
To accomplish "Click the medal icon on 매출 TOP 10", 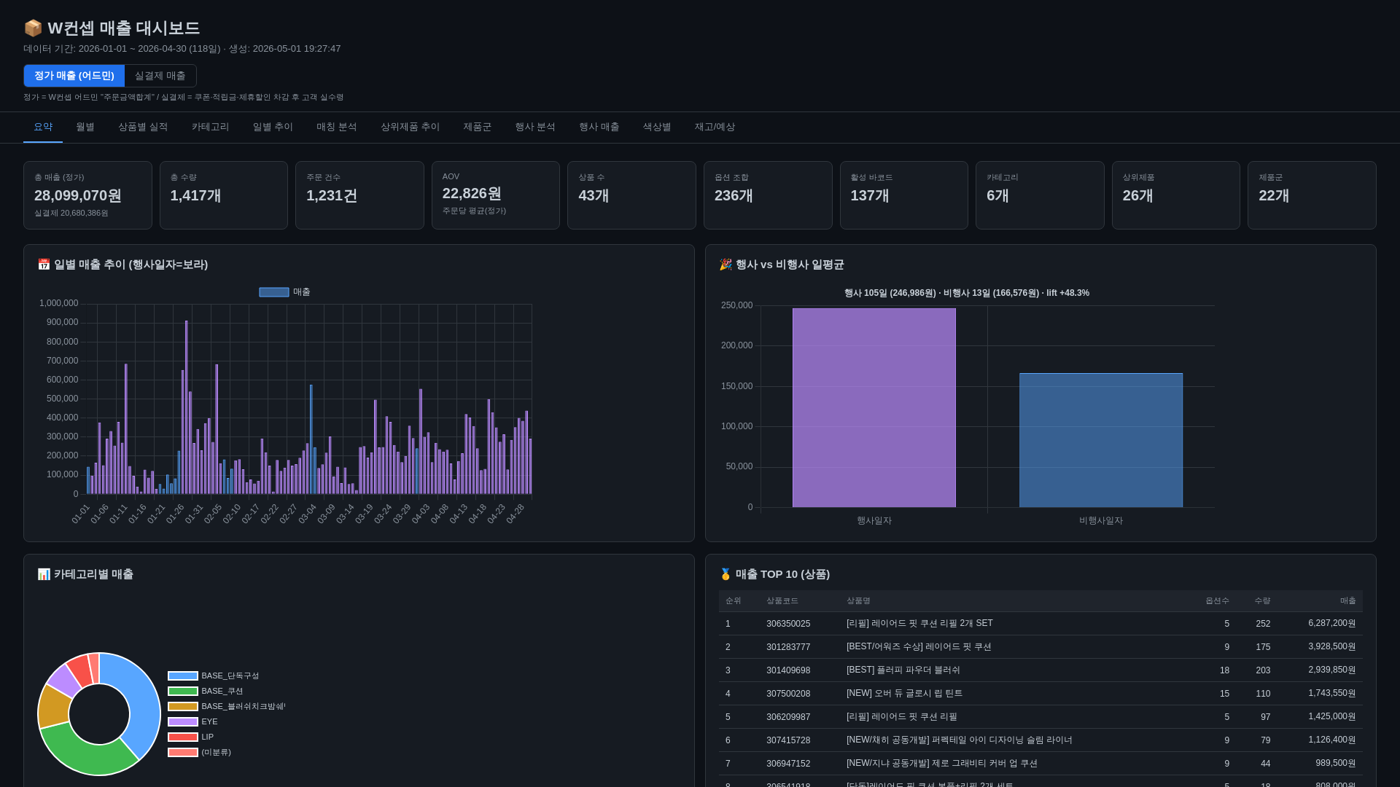I will click(x=726, y=574).
